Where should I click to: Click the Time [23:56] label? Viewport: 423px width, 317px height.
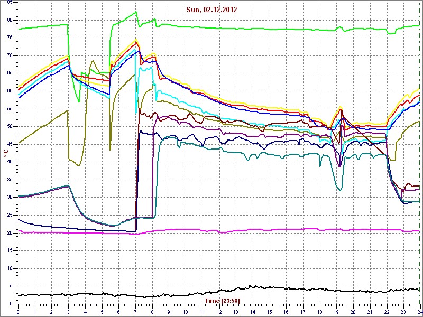(223, 300)
